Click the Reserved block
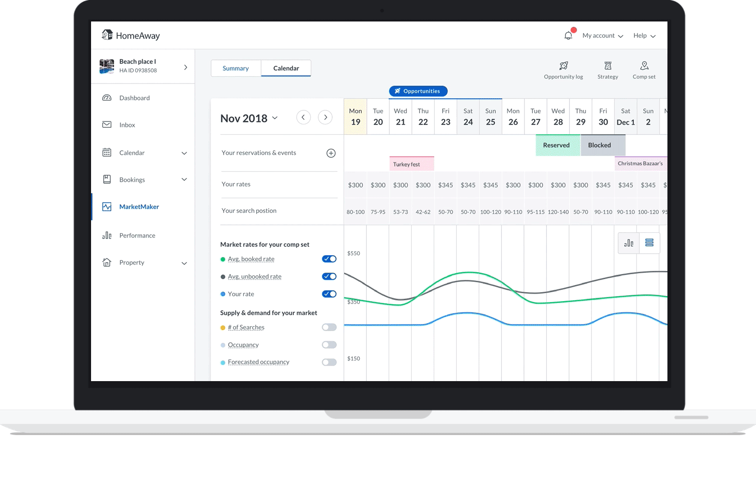Screen dimensions: 756x495 point(558,145)
